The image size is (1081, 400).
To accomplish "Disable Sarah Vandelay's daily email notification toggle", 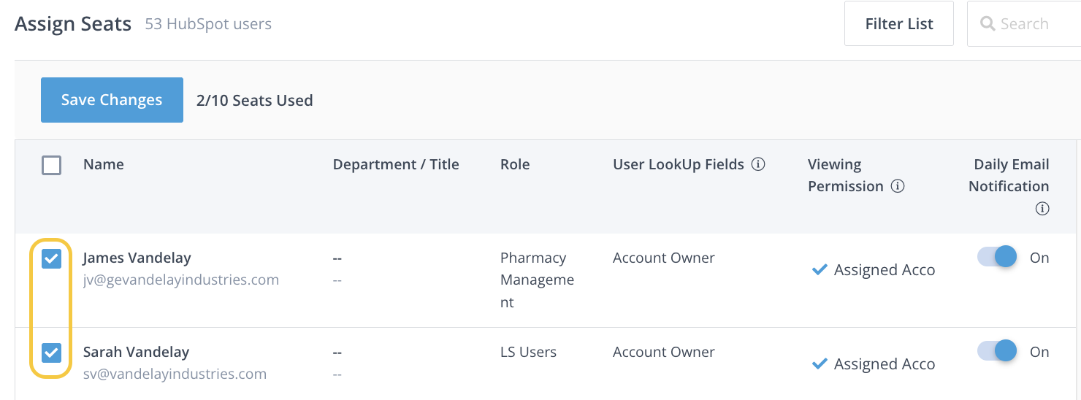I will (996, 351).
